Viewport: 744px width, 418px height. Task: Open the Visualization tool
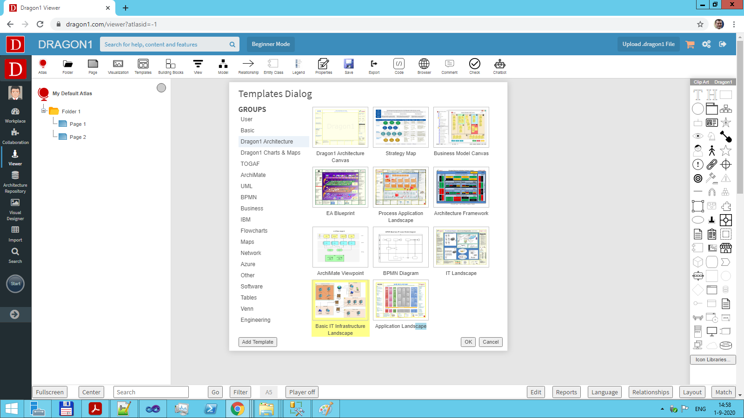coord(118,66)
